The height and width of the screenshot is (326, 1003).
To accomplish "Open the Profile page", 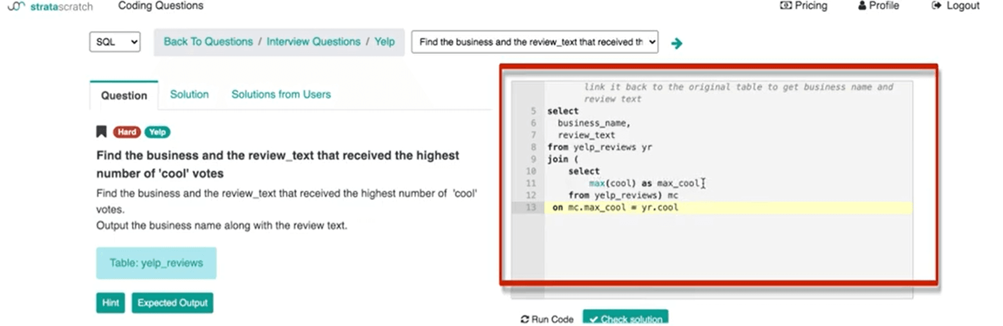I will click(x=878, y=6).
